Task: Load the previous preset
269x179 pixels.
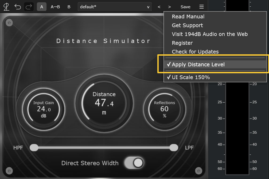Action: point(159,7)
